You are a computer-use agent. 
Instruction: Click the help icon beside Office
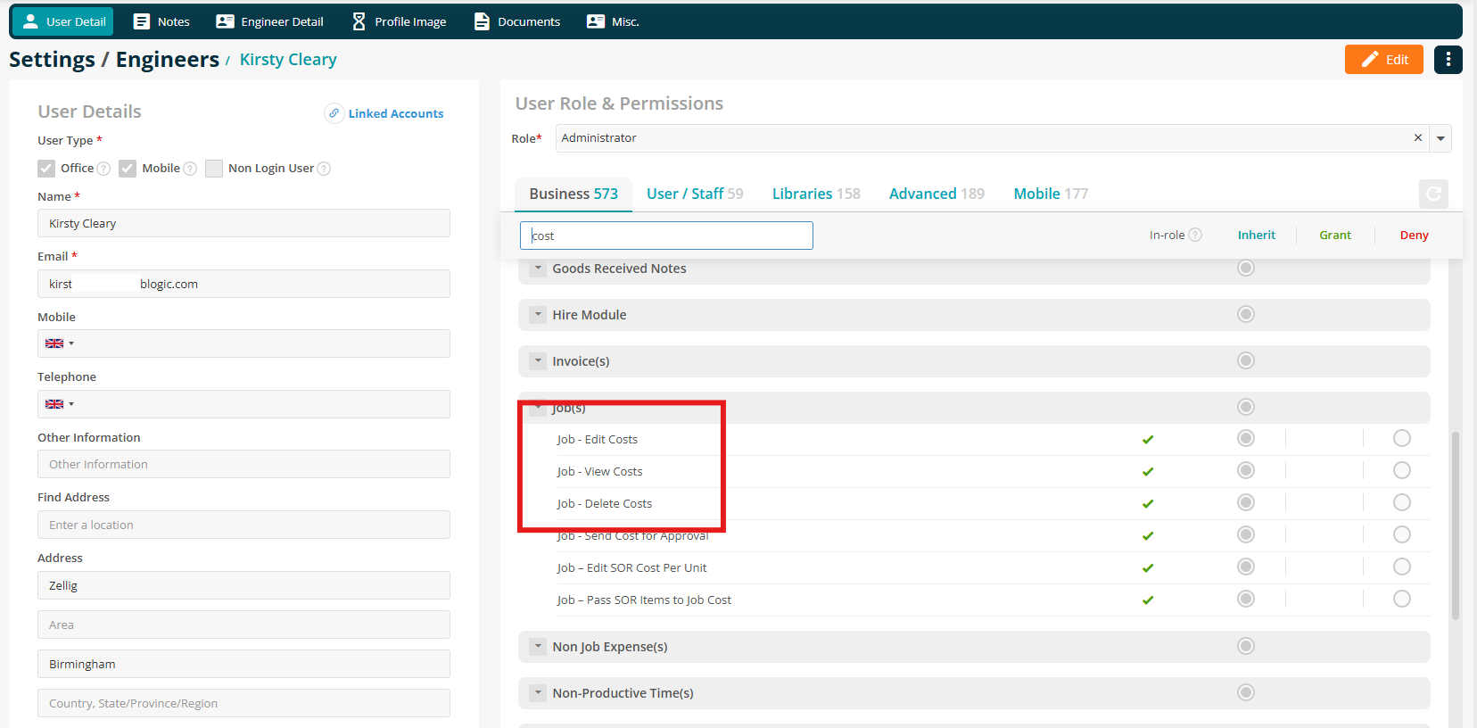point(103,169)
